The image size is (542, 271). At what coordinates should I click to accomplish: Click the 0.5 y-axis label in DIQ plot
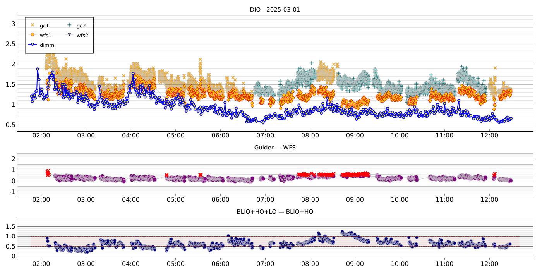pyautogui.click(x=10, y=125)
